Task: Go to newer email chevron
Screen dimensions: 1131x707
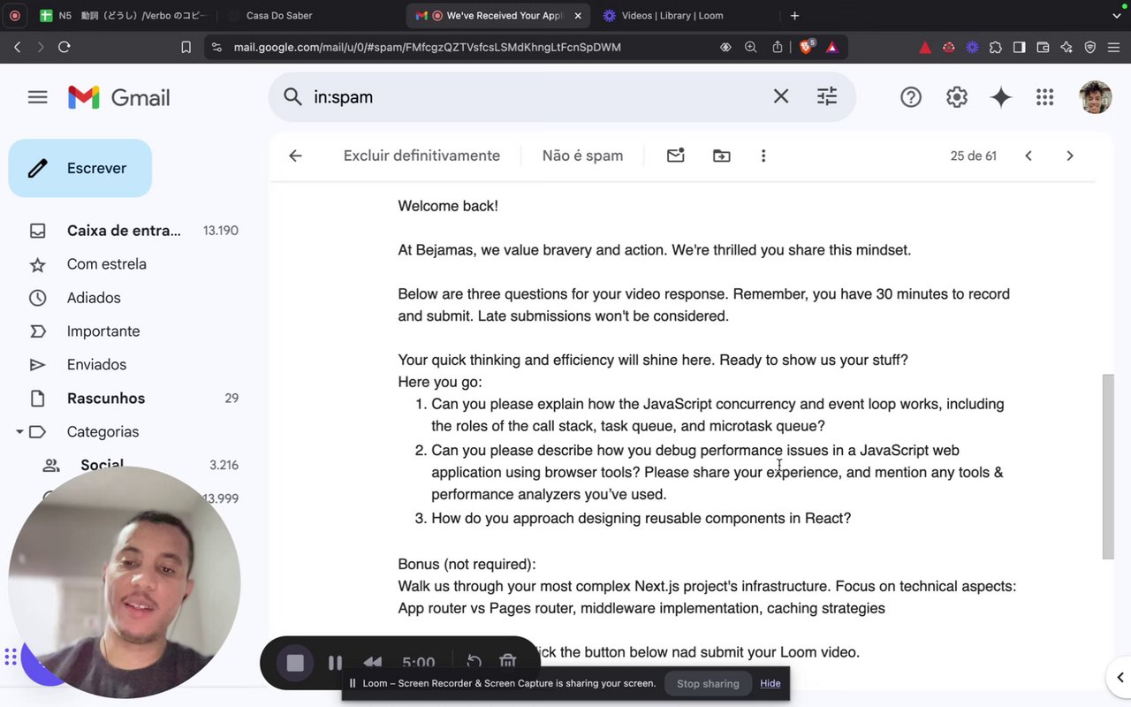Action: tap(1029, 156)
